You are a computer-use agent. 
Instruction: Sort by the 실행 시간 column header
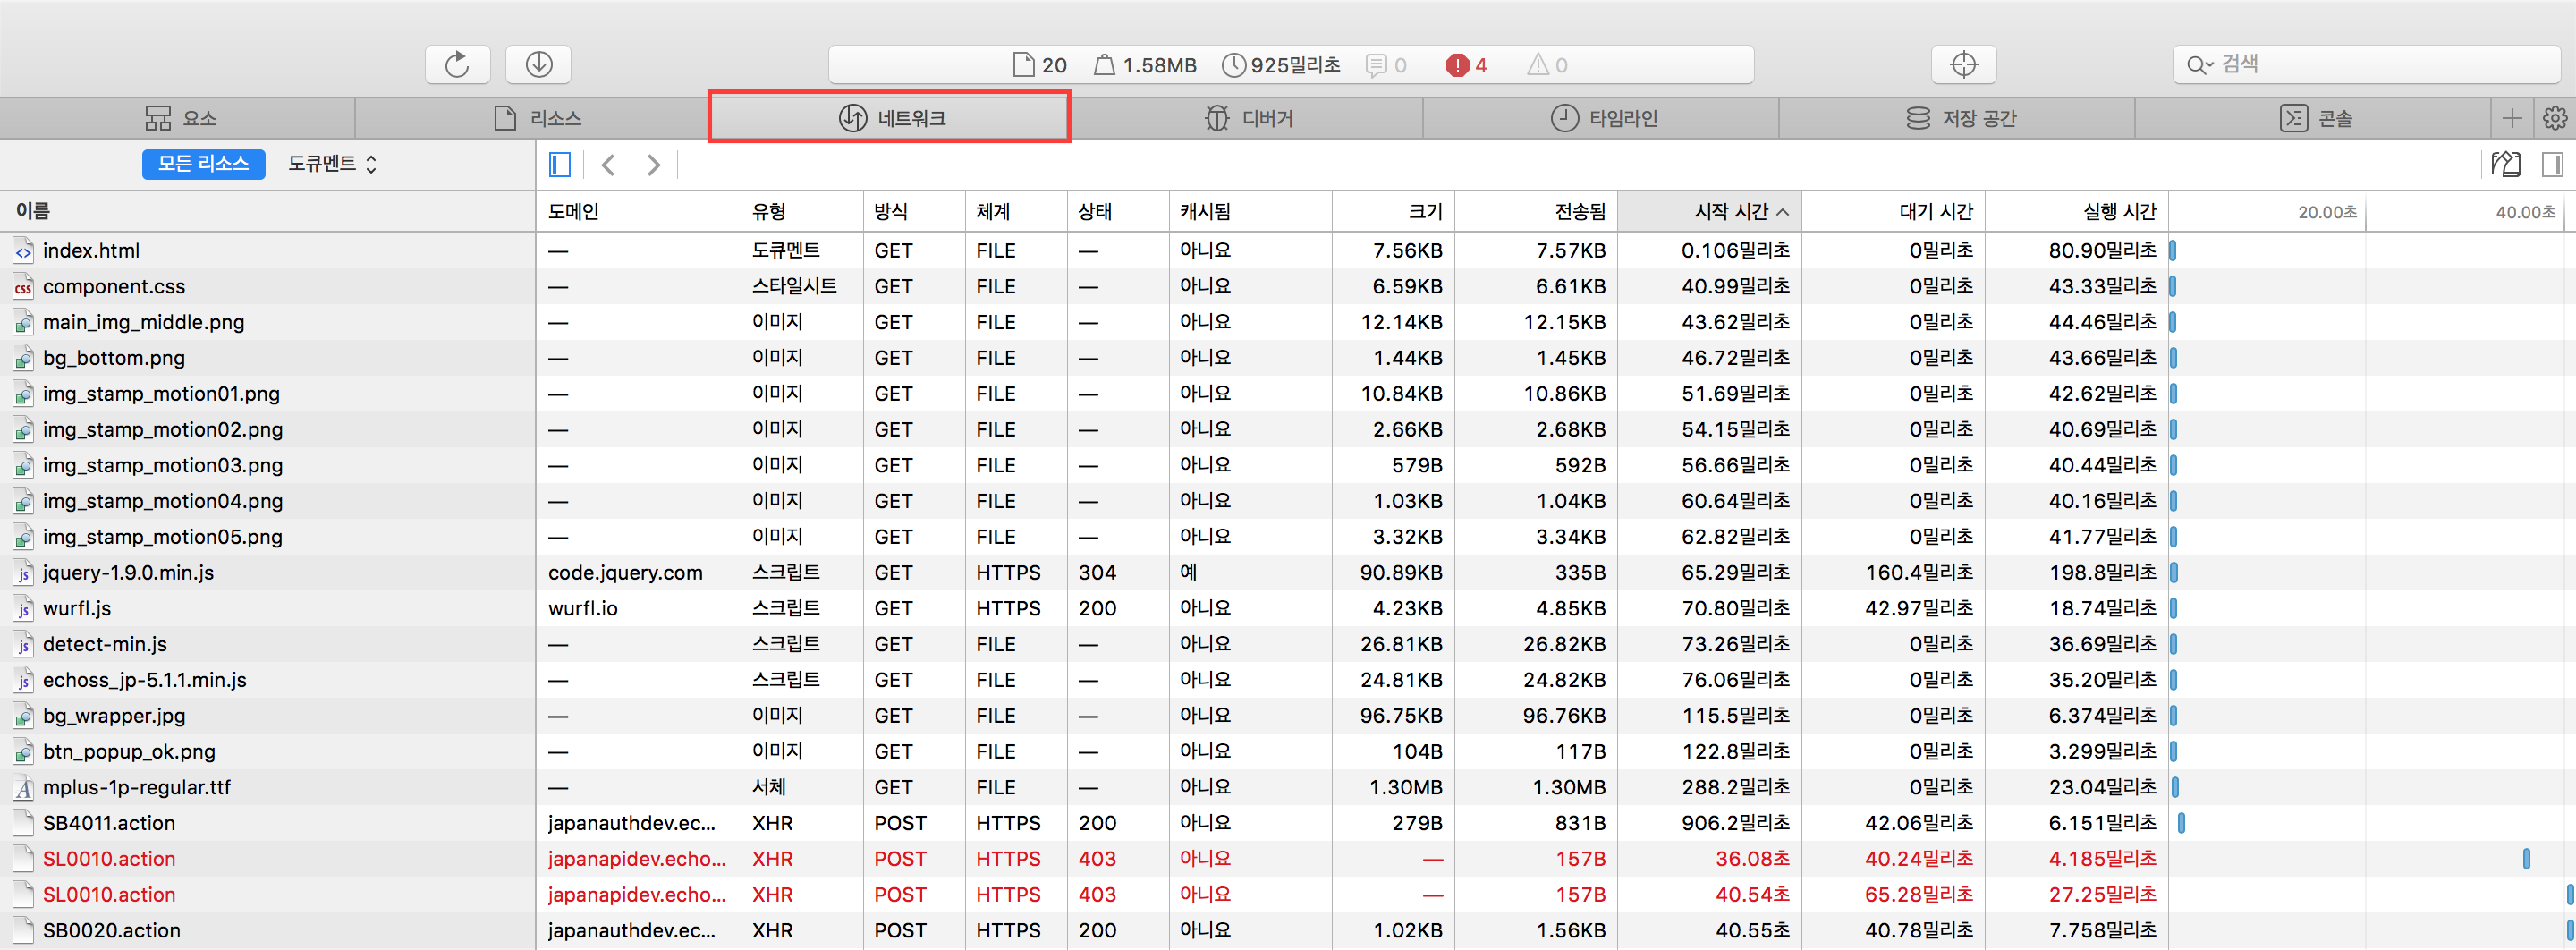pos(2077,211)
